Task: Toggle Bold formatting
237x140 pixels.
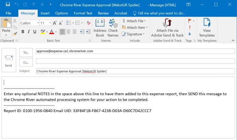Action: [23, 32]
